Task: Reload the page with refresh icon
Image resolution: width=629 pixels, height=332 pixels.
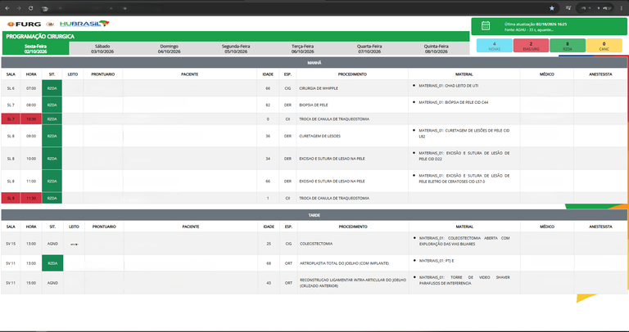Action: [x=31, y=8]
